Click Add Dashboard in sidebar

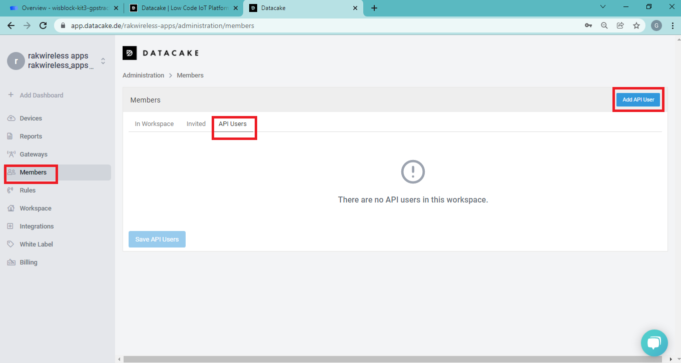coord(41,95)
